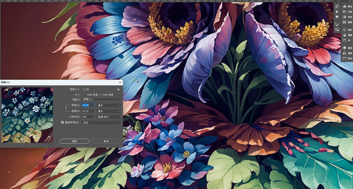Click the height (高度) input field
The width and height of the screenshot is (353, 189).
point(88,111)
